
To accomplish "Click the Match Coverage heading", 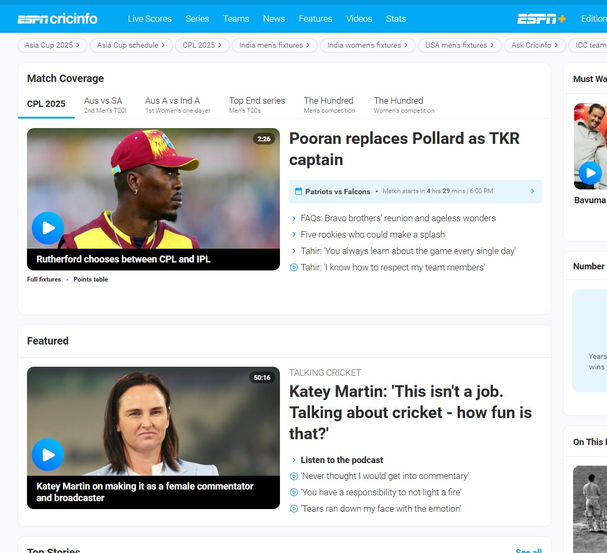I will [66, 78].
